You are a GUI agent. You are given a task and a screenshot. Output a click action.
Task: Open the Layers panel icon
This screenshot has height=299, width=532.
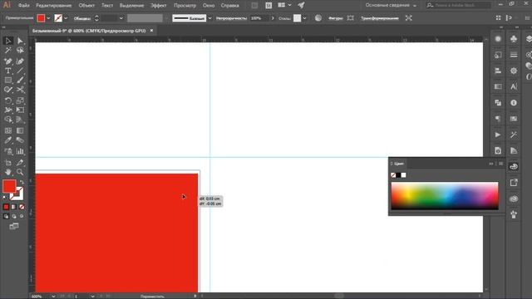529,39
